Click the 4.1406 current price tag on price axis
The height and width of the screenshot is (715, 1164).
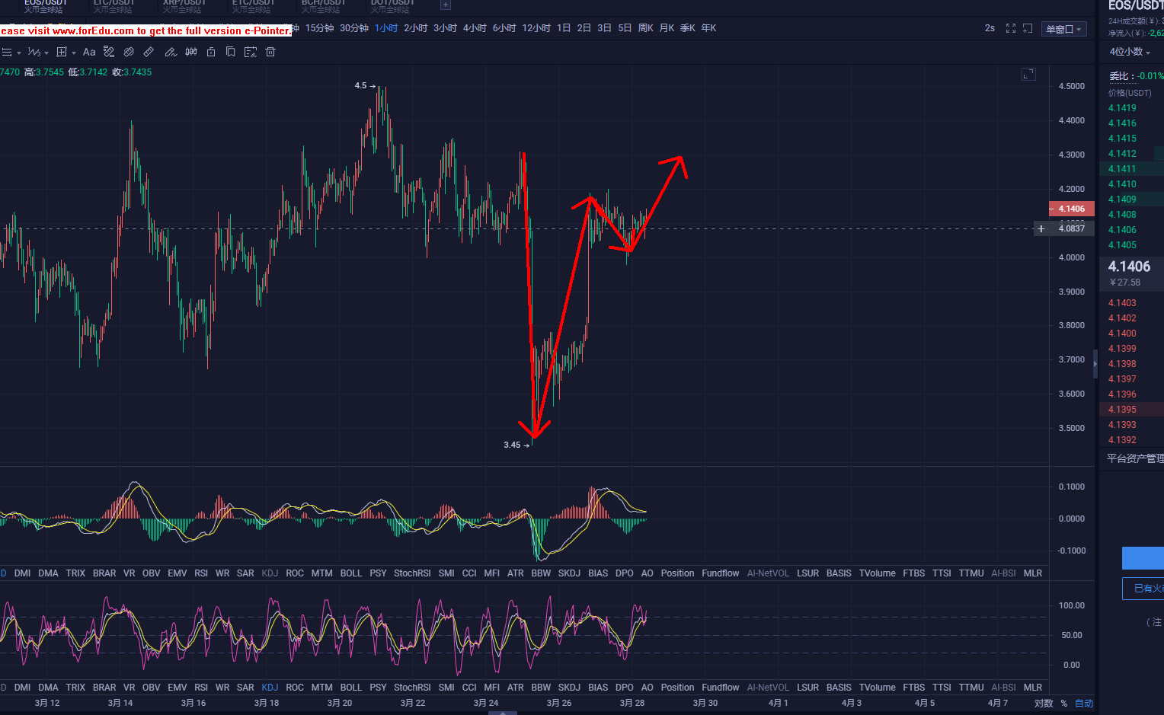tap(1072, 209)
